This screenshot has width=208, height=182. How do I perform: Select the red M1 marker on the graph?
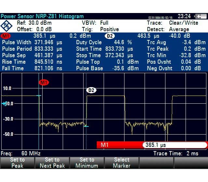tap(44, 83)
